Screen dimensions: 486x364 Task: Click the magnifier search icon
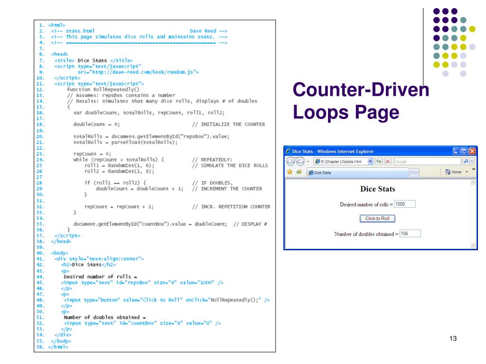pyautogui.click(x=466, y=161)
